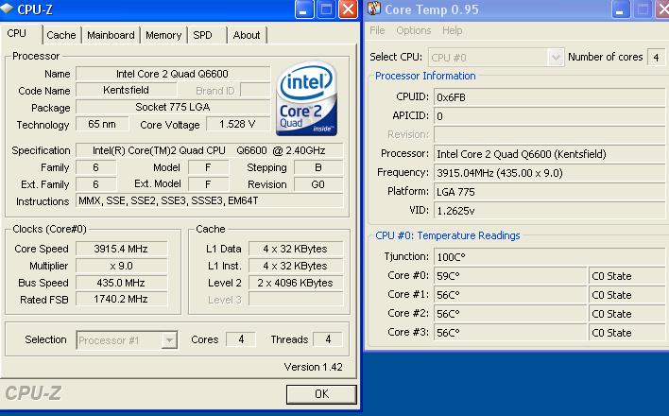Open the Processor #1 selection dropdown

(x=127, y=340)
